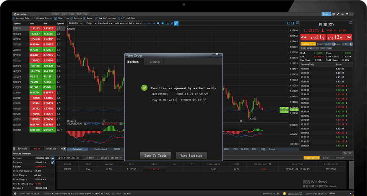
Task: Click the zoom in magnifier on chart toolbar
Action: click(x=158, y=23)
